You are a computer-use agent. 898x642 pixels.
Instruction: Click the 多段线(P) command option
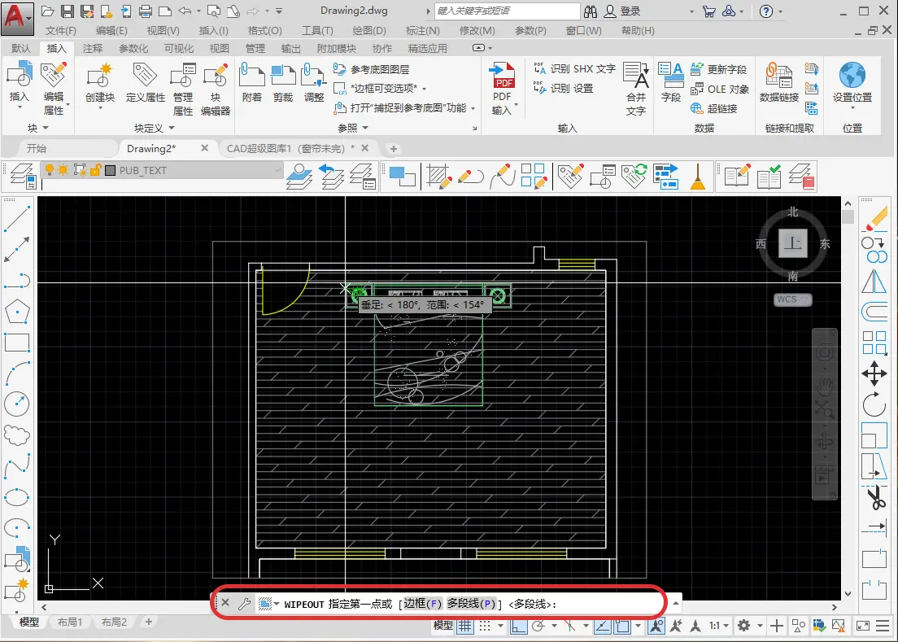click(470, 604)
